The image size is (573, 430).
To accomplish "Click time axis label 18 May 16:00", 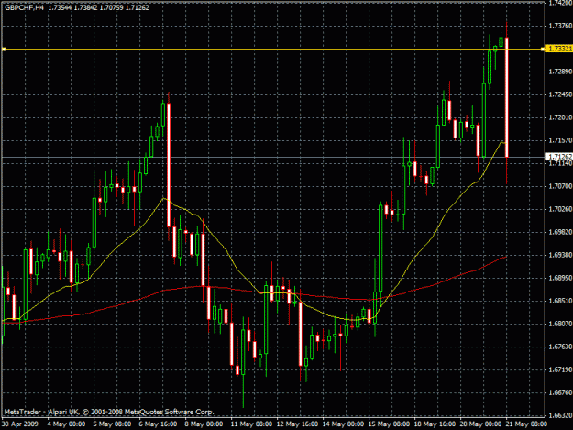I will [435, 424].
